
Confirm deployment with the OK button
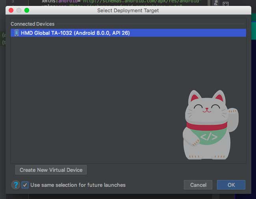pos(231,185)
